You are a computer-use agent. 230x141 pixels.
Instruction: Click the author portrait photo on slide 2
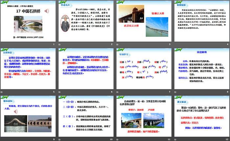click(67, 22)
